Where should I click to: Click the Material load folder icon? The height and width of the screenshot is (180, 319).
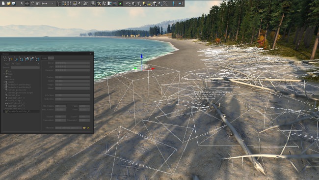coord(84,128)
